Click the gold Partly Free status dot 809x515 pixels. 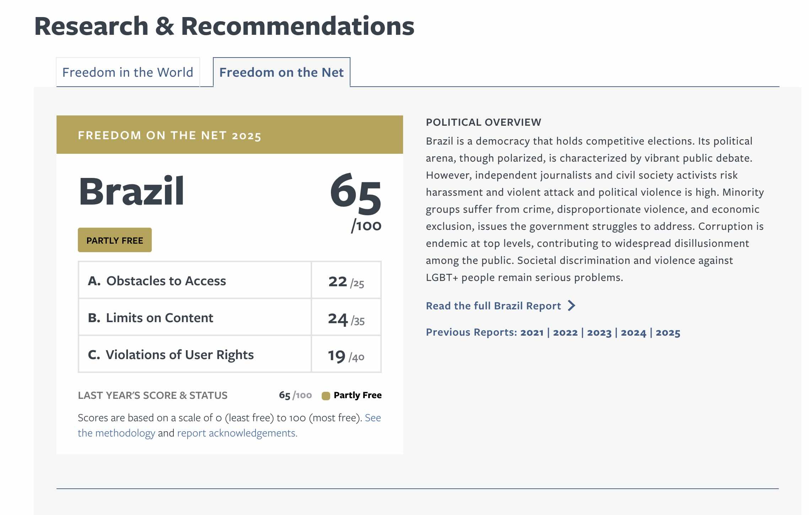coord(326,396)
